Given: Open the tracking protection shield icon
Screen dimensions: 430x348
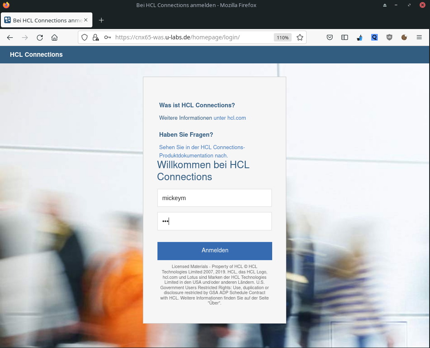Looking at the screenshot, I should [x=85, y=37].
